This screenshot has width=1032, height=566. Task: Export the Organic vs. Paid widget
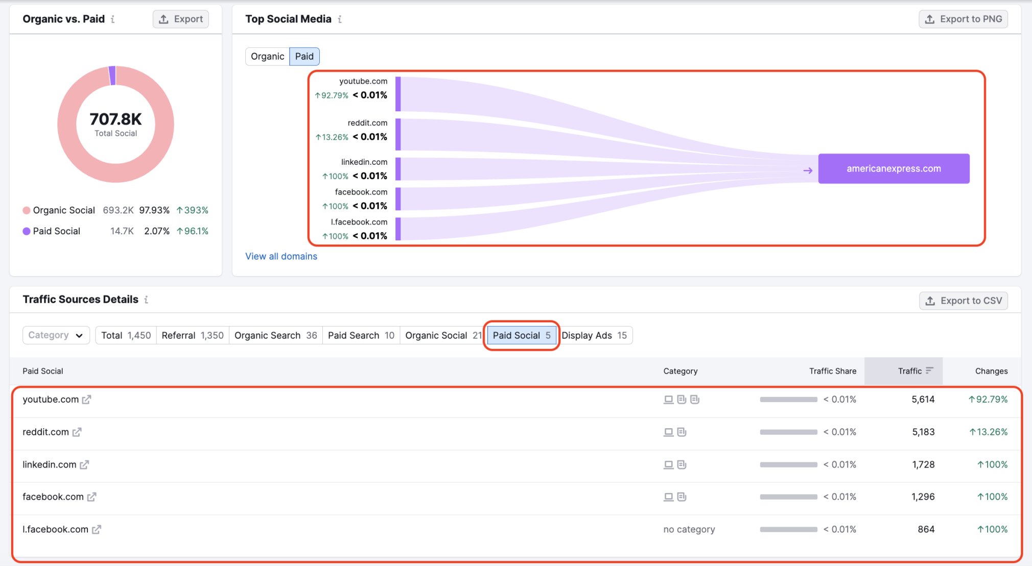pos(181,19)
